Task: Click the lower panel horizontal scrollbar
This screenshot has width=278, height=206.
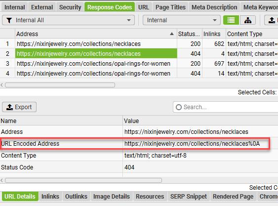Action: tap(83, 180)
